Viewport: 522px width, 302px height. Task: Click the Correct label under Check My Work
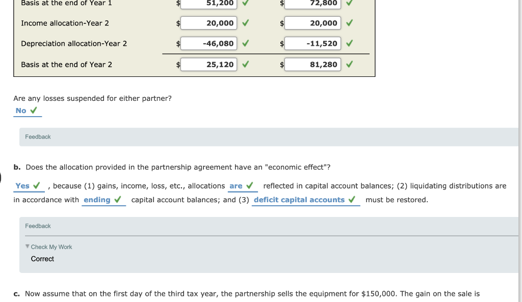(42, 259)
